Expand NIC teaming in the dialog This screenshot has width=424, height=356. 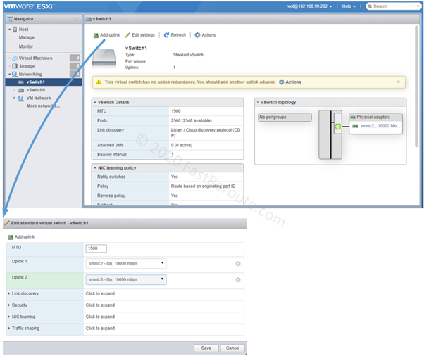[x=22, y=317]
